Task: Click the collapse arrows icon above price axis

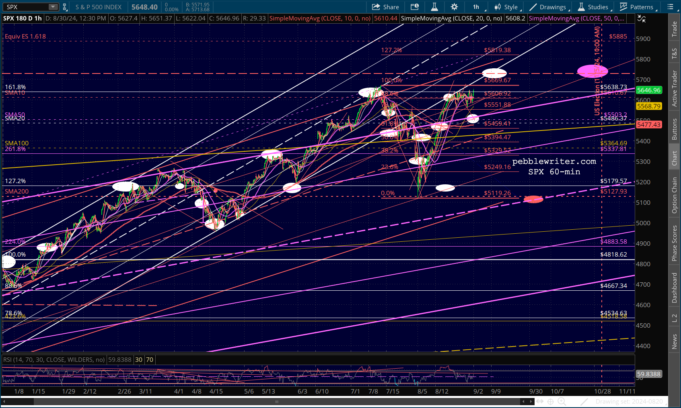Action: click(x=642, y=19)
